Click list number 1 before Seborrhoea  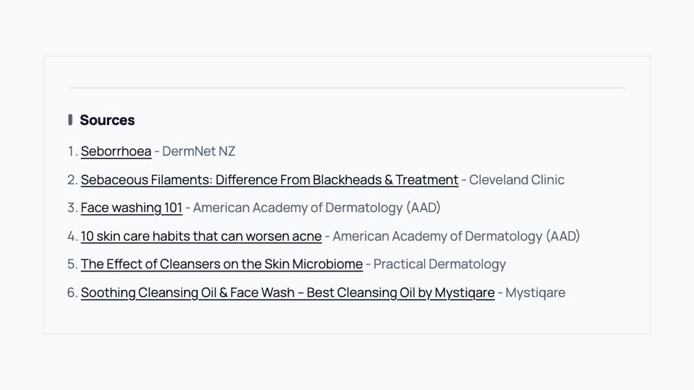tap(73, 151)
